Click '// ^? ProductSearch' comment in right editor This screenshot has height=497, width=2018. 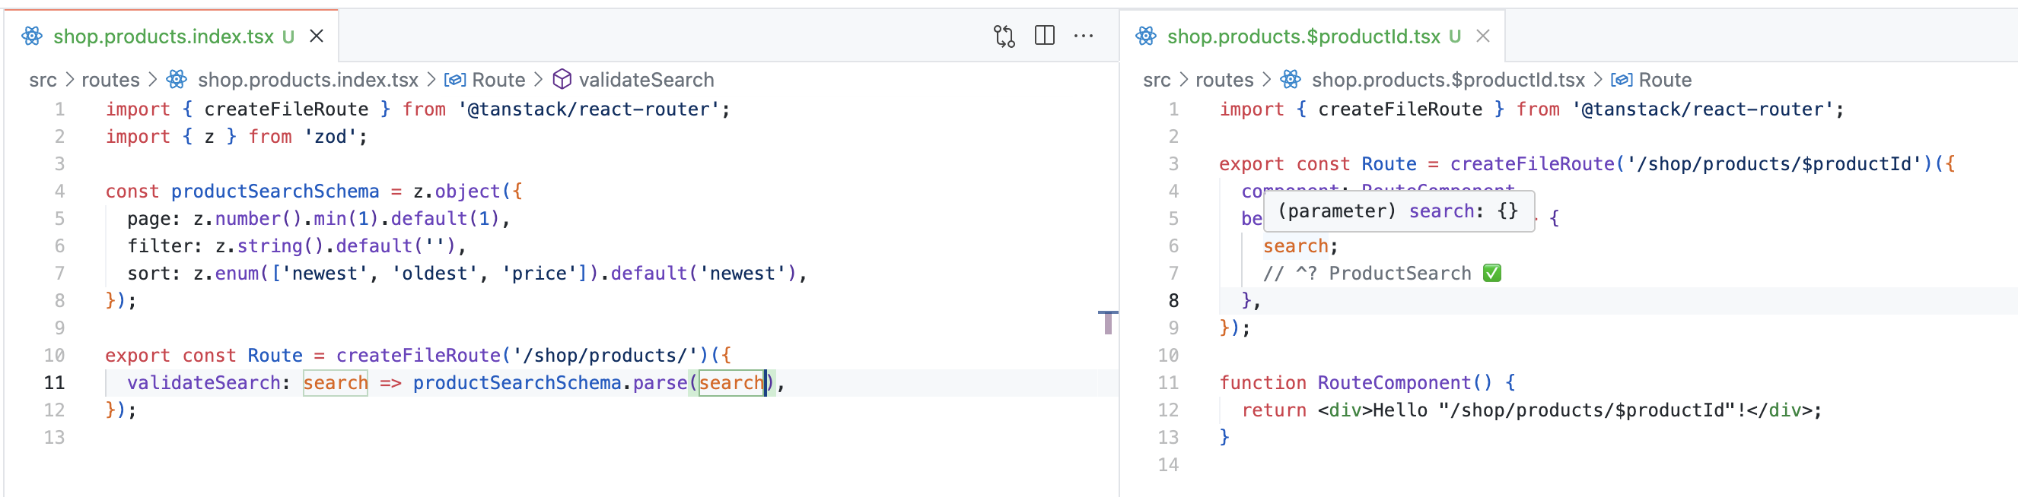pos(1367,274)
